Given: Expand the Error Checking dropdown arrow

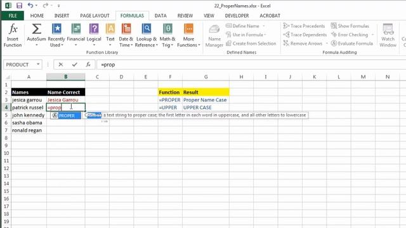Looking at the screenshot, I should 372,35.
